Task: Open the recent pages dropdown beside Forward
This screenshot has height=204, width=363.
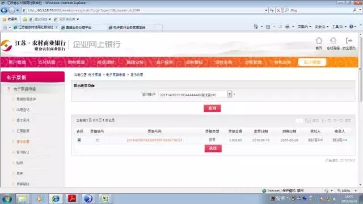Action: [18, 10]
